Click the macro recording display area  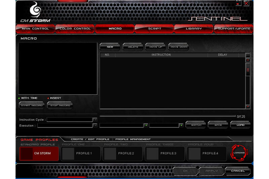[58, 69]
